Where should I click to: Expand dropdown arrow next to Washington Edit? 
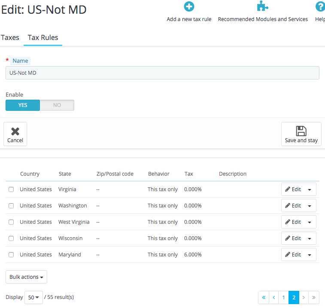pos(310,206)
